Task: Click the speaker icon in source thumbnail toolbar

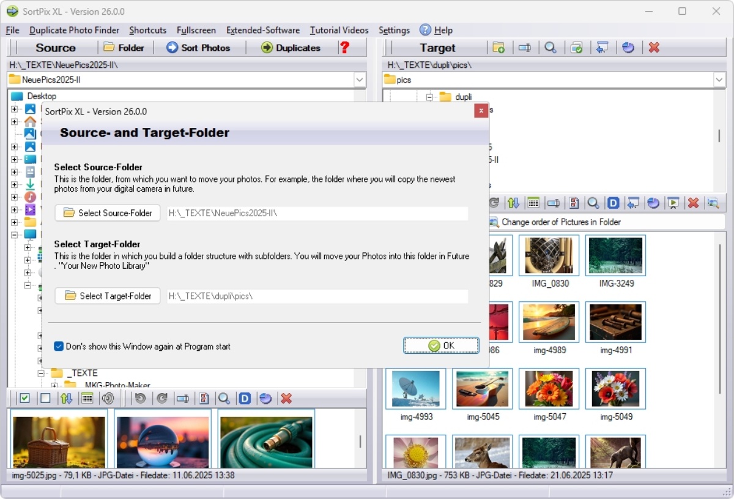Action: click(x=108, y=399)
